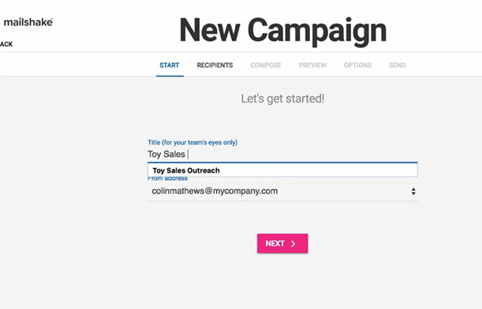Screen dimensions: 482x309
Task: Go to the SEND tab
Action: click(x=397, y=65)
